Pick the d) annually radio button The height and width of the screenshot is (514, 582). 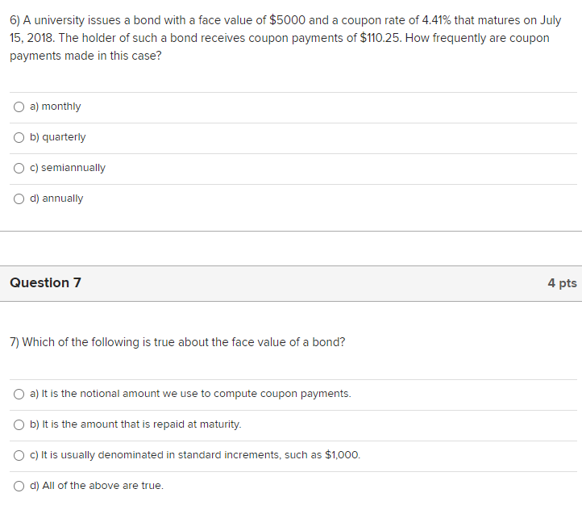[19, 198]
